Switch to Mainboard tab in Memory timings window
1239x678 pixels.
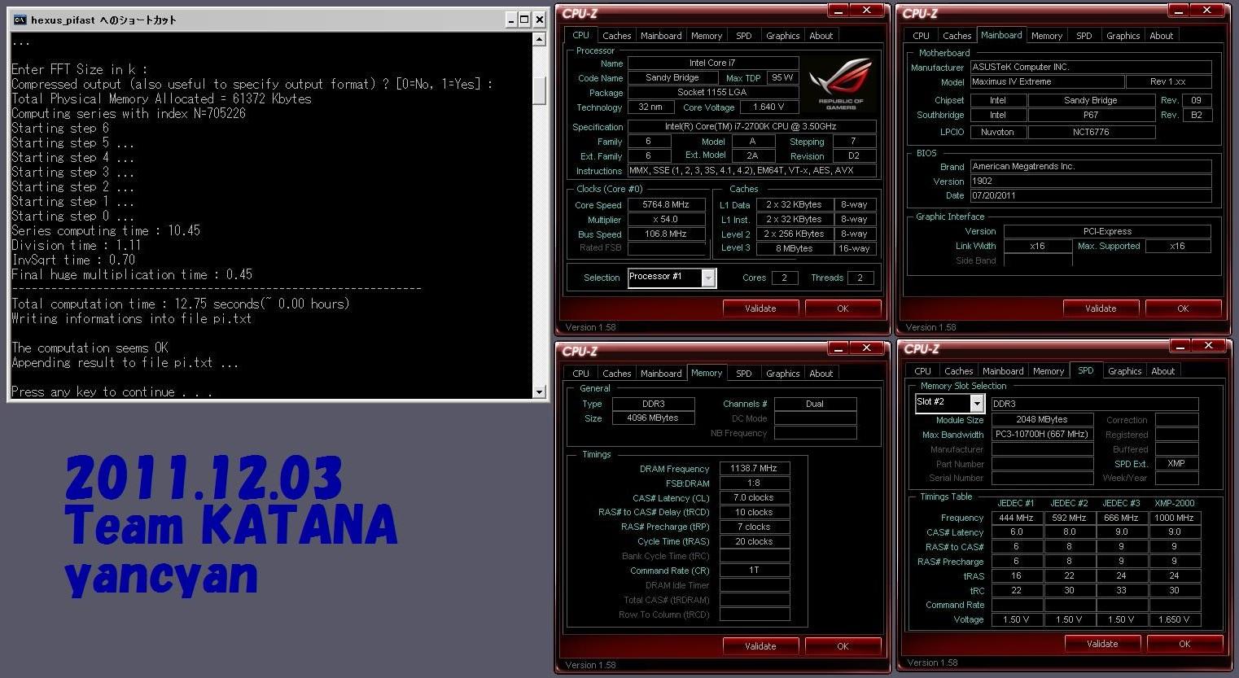coord(661,374)
